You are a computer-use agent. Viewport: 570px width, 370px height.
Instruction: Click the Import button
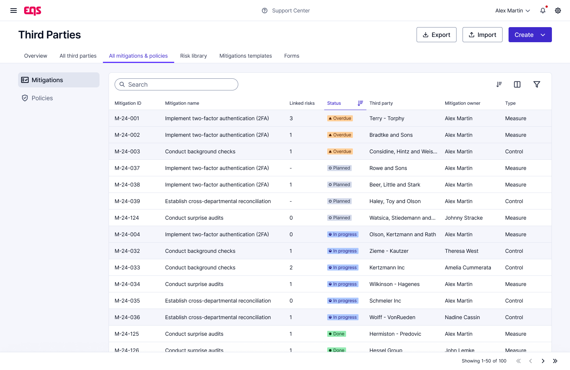click(482, 35)
